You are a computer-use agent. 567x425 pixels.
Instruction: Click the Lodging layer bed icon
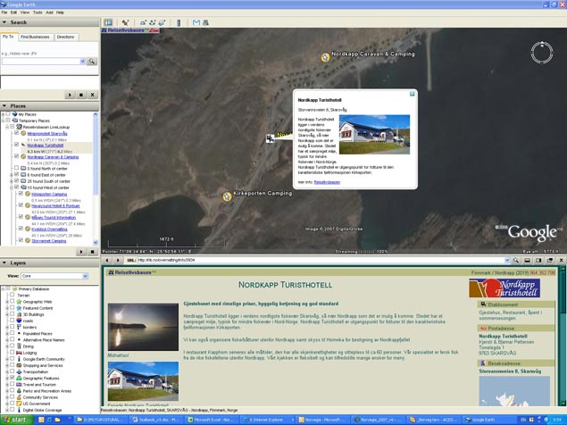coord(19,353)
